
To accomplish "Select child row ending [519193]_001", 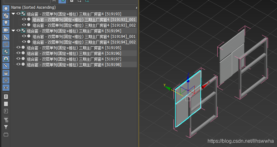I will click(84, 20).
